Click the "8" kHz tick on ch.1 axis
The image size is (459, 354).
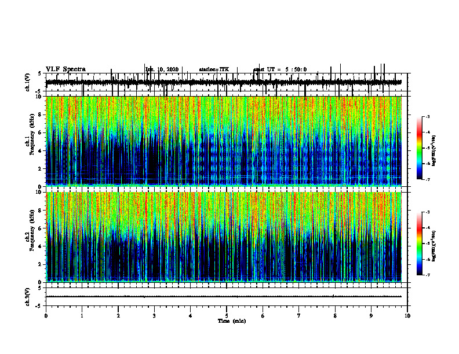41,115
